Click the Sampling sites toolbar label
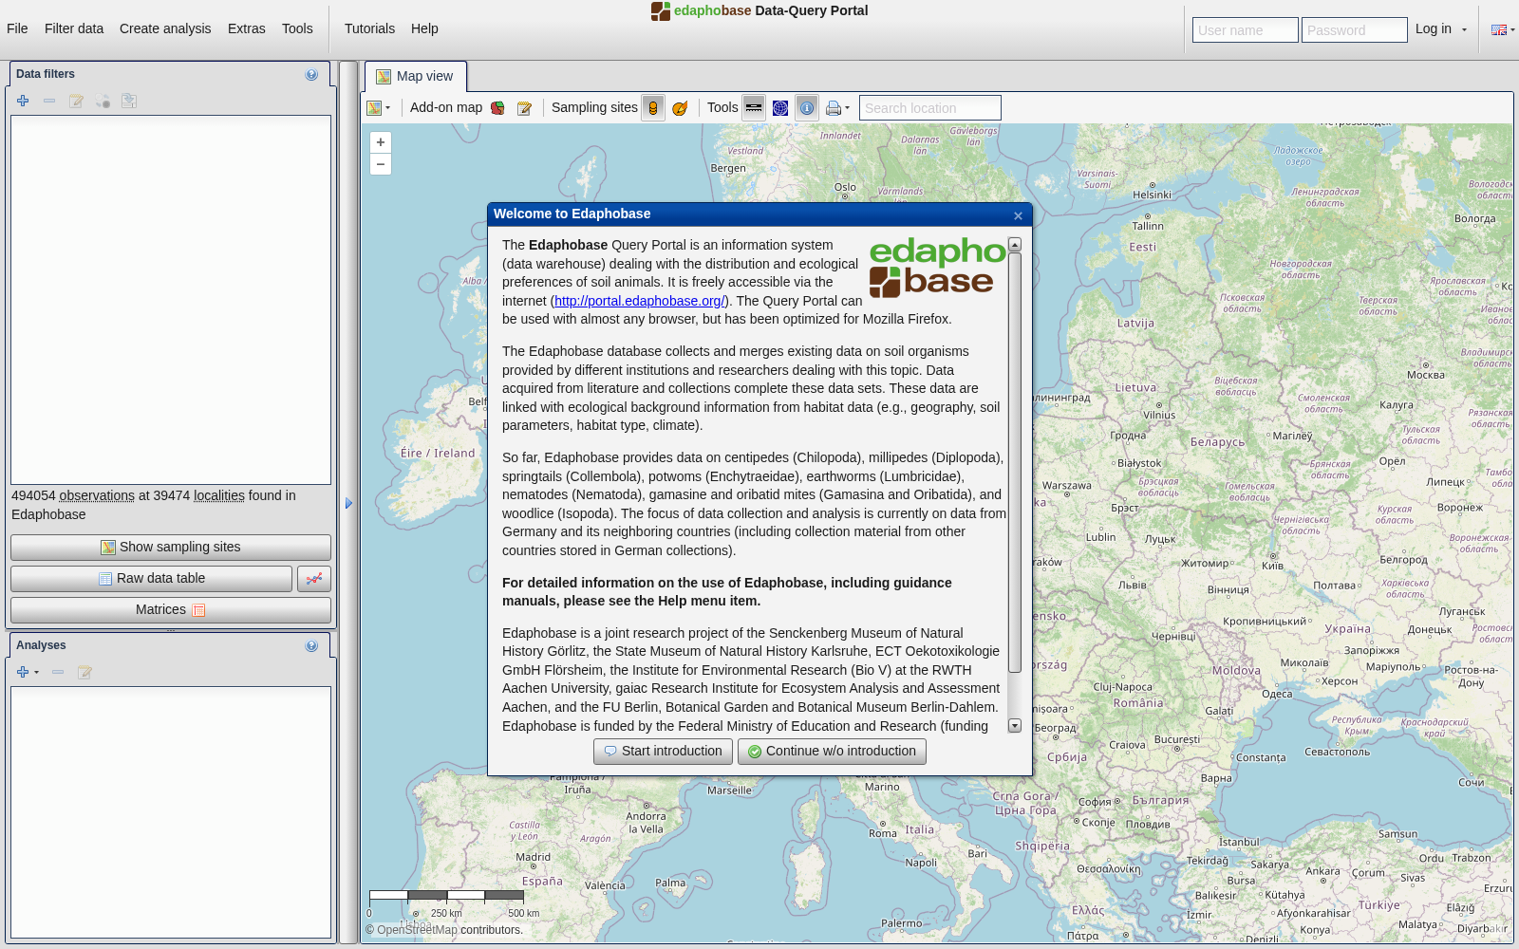This screenshot has height=949, width=1519. (594, 108)
